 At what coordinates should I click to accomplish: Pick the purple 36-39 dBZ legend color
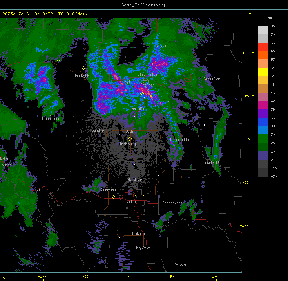263,114
